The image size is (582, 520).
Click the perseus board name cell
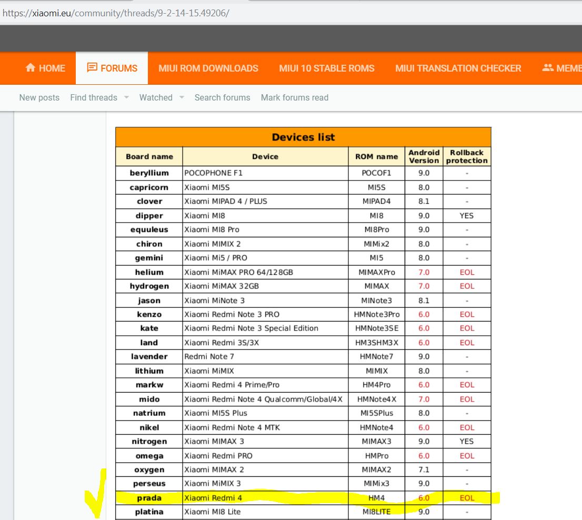149,484
